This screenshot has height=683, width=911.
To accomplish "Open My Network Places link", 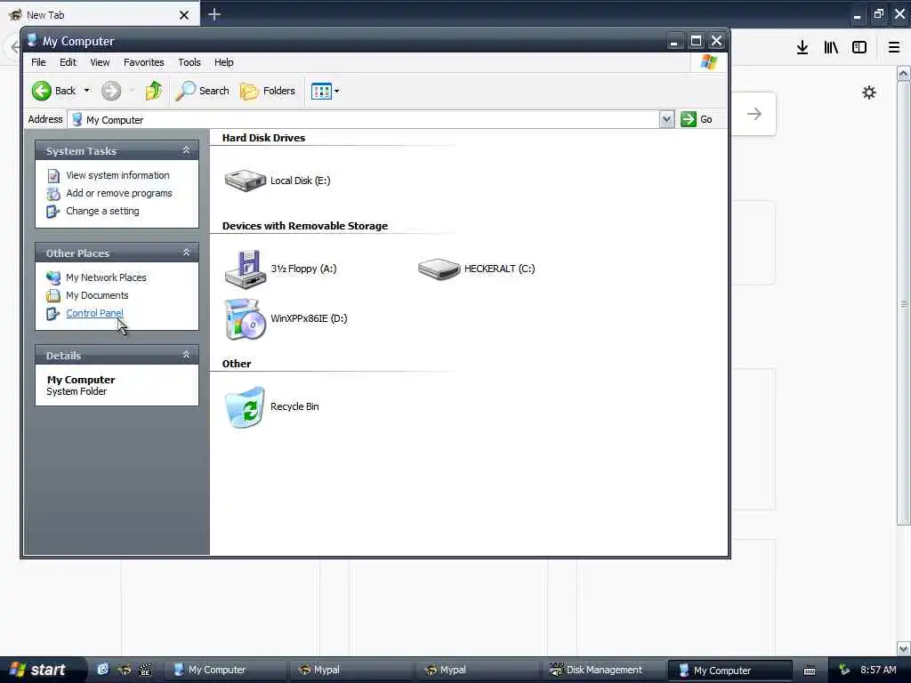I will [x=107, y=277].
